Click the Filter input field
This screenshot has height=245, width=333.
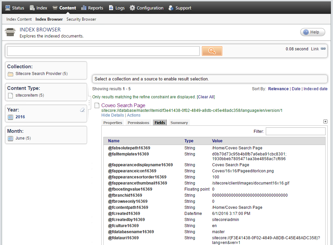(x=296, y=131)
